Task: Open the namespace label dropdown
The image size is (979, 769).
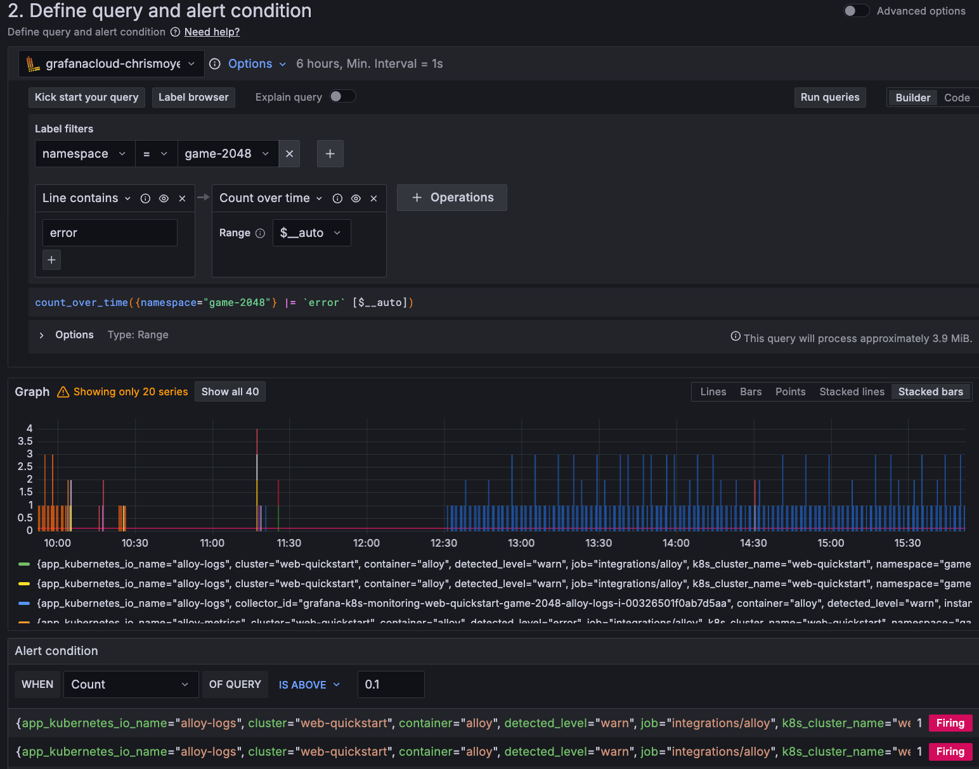Action: pos(84,153)
